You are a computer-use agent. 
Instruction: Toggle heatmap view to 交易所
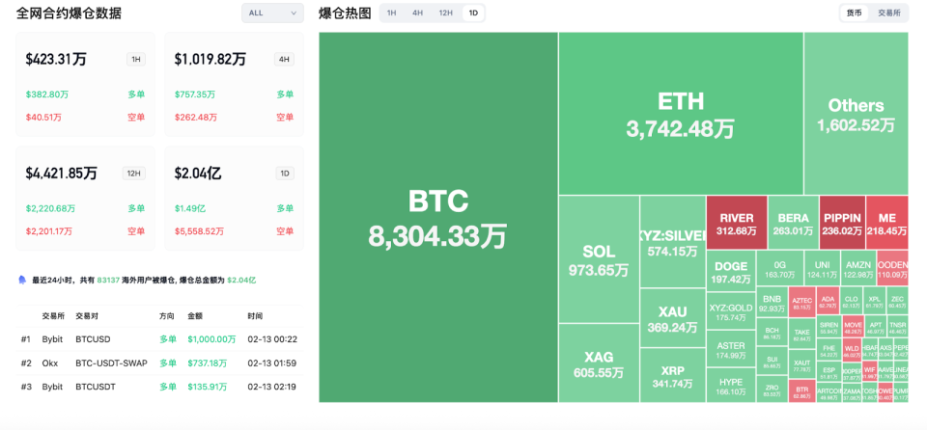coord(888,13)
